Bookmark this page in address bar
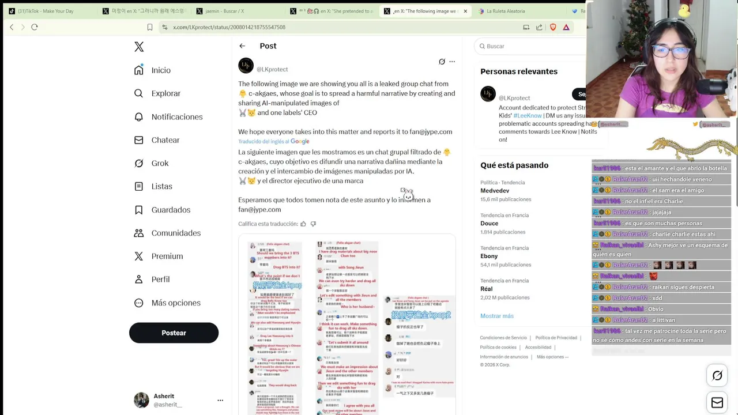This screenshot has height=415, width=738. [x=149, y=27]
